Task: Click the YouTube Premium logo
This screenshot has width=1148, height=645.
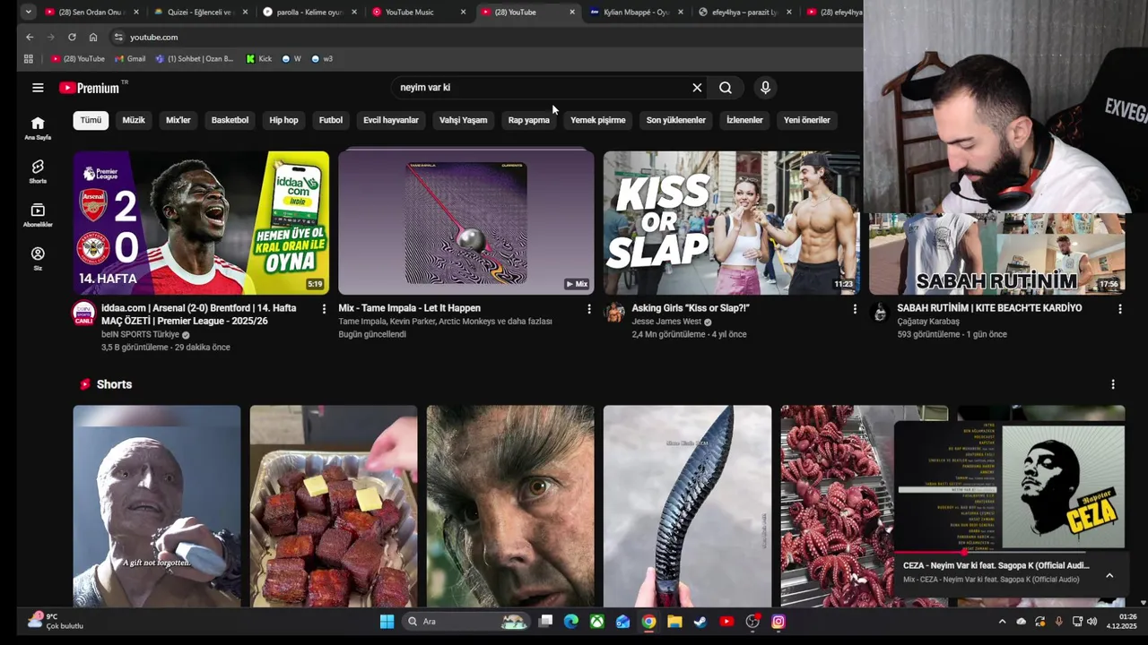Action: [90, 88]
